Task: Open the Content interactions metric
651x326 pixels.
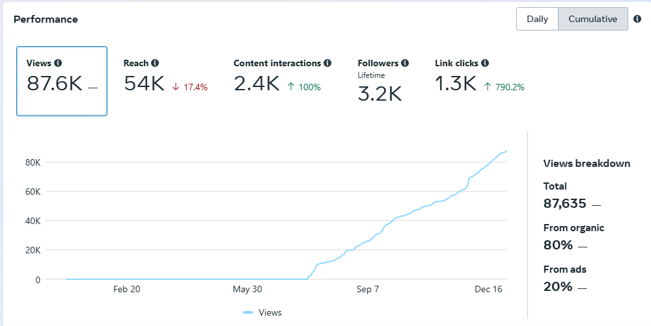Action: (283, 77)
